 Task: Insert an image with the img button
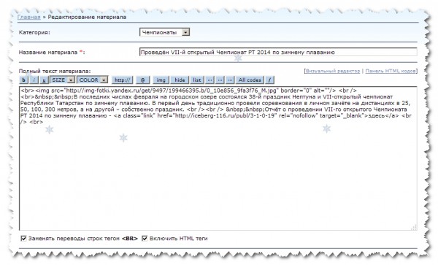[x=161, y=80]
